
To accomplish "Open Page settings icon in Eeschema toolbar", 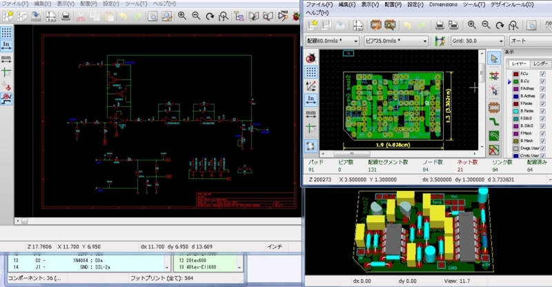I will [x=51, y=16].
